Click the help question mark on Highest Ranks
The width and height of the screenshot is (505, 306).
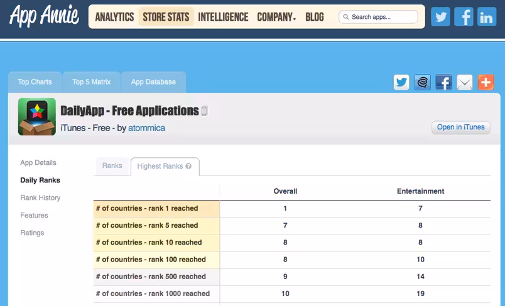click(x=188, y=166)
